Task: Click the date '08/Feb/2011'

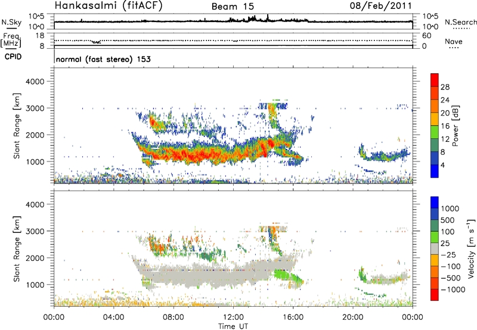Action: click(380, 5)
